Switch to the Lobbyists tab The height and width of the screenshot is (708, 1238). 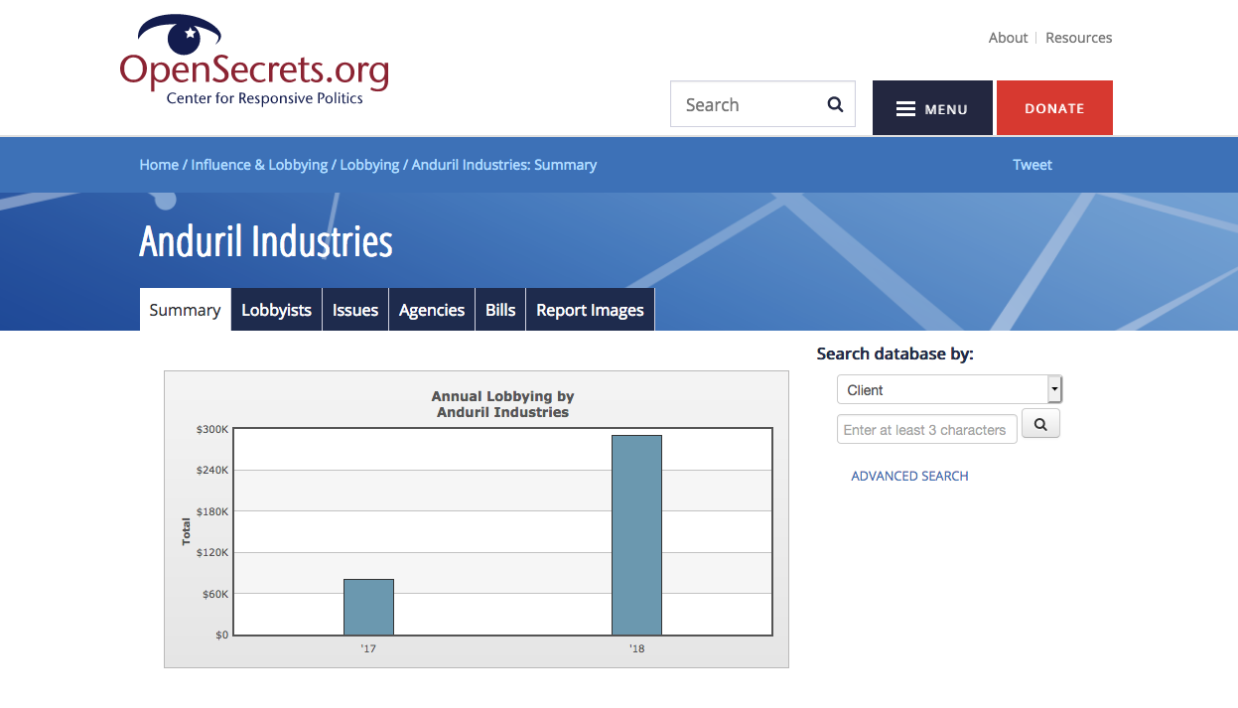click(x=276, y=310)
